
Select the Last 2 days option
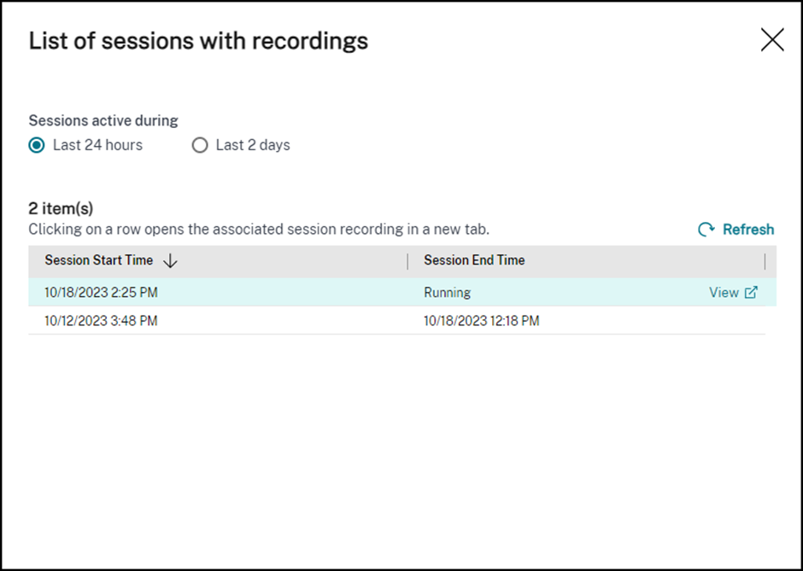(x=200, y=145)
